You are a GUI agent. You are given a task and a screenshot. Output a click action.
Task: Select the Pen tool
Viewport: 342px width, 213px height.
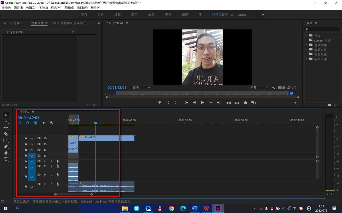[x=6, y=147]
